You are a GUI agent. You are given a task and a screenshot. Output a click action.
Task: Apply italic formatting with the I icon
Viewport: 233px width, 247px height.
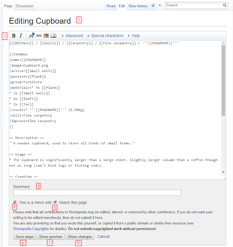21,36
